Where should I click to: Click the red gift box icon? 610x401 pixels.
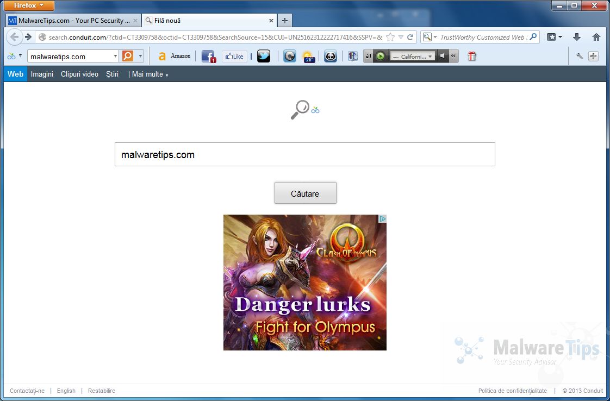click(x=471, y=57)
